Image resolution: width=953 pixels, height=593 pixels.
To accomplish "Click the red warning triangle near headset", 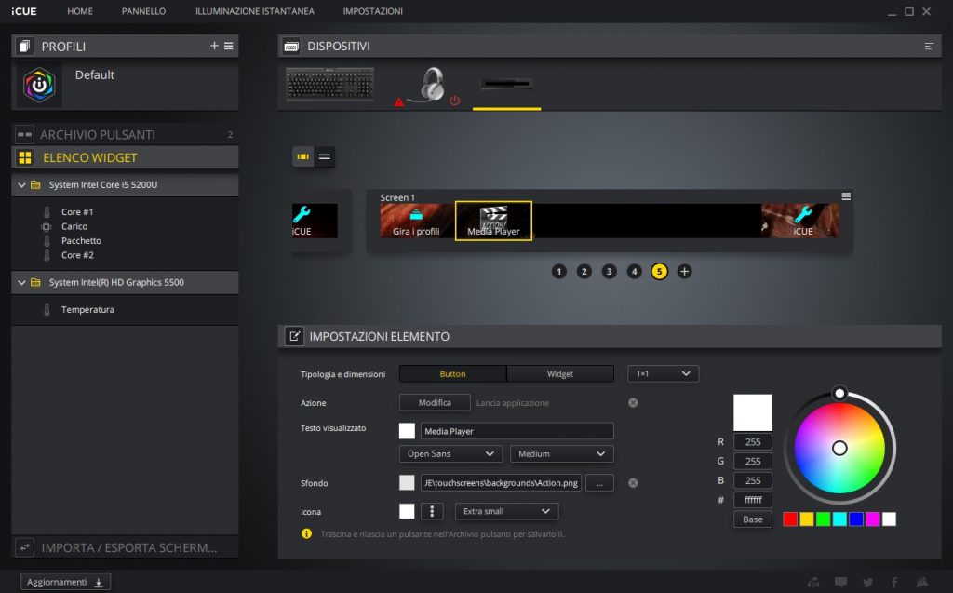I will 398,102.
